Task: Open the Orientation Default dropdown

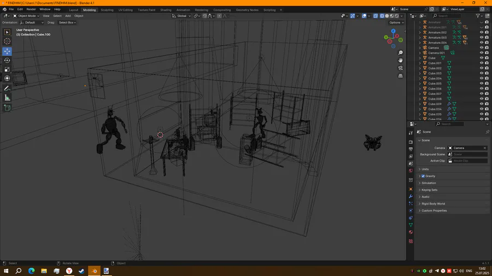Action: [x=32, y=22]
